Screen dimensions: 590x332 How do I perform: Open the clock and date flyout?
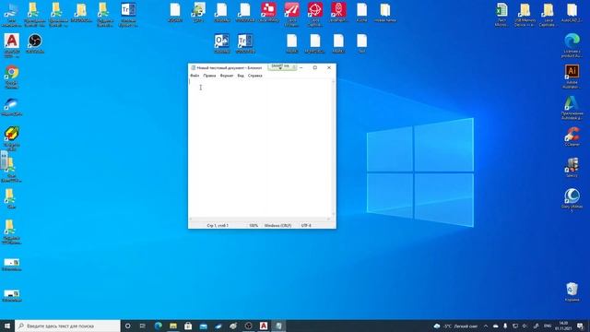[x=563, y=326]
